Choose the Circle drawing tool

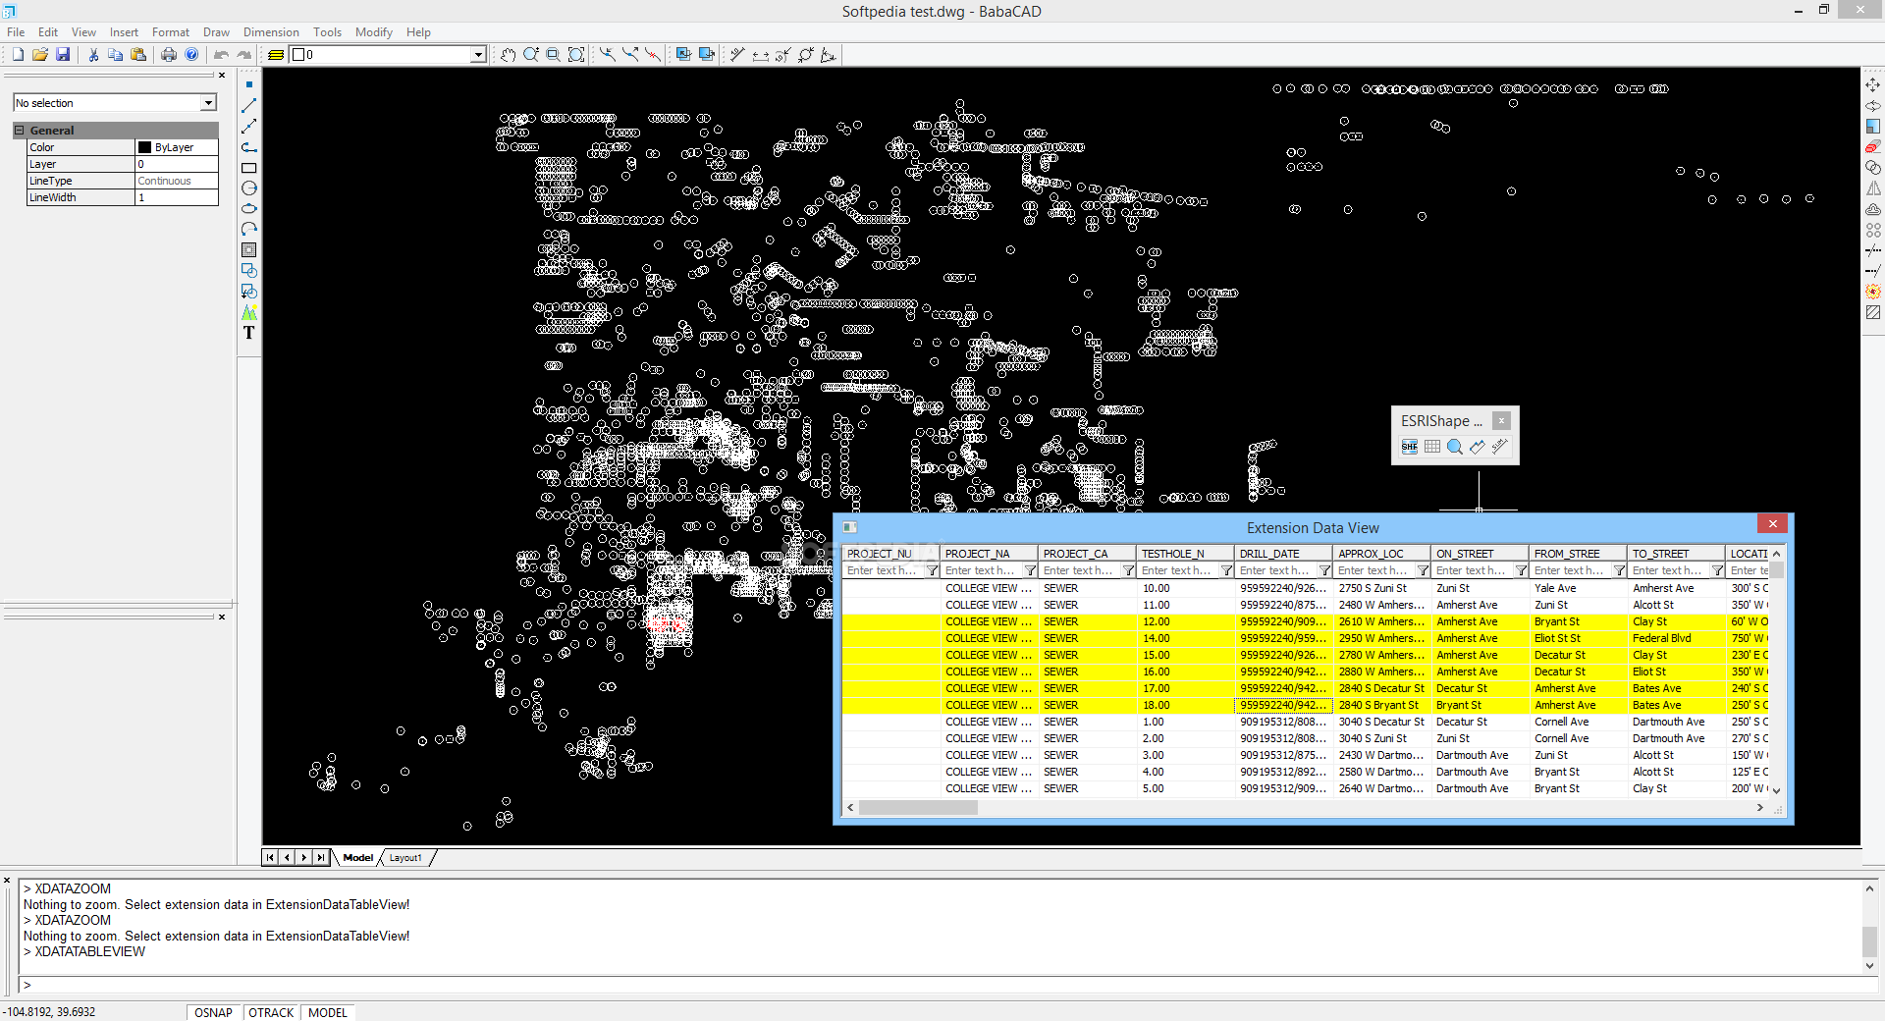point(249,188)
